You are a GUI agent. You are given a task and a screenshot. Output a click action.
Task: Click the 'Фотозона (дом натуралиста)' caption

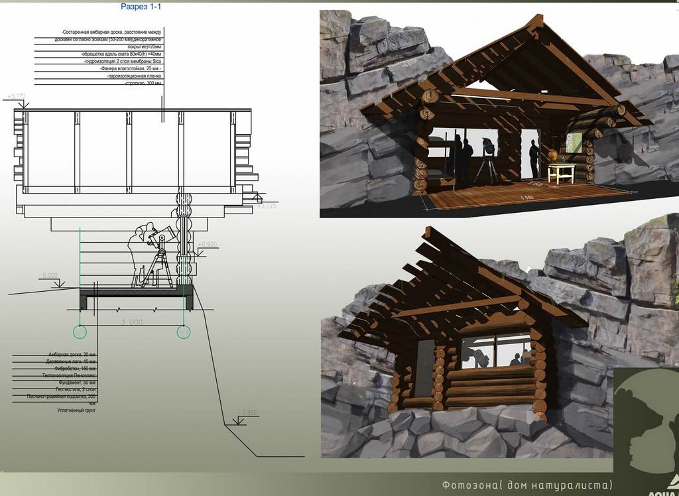point(527,485)
